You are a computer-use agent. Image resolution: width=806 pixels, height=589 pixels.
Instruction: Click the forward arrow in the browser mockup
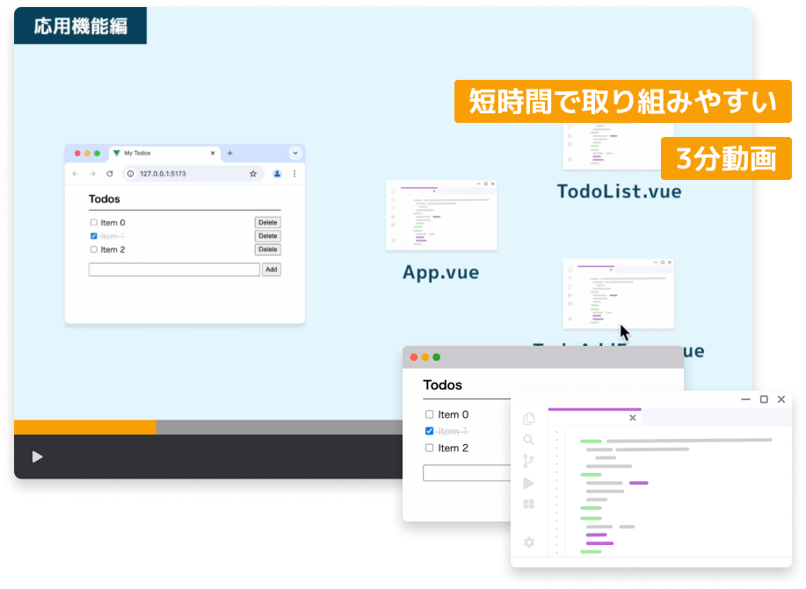pos(92,174)
